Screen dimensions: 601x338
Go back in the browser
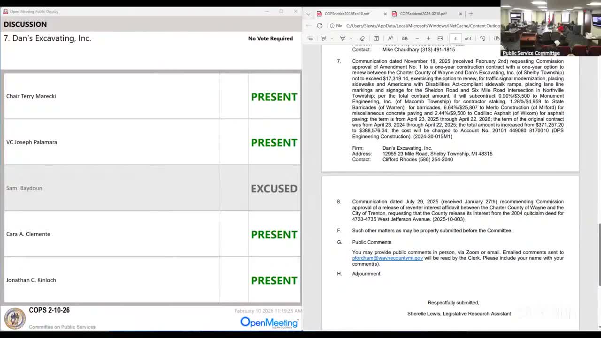coord(308,26)
